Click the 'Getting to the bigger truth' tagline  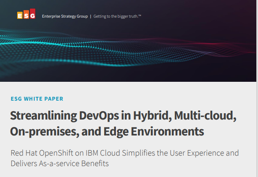coord(117,16)
